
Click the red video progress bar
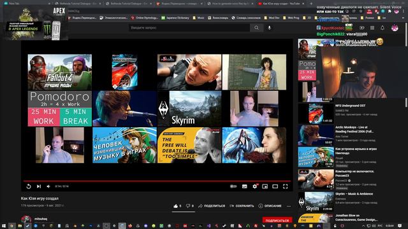click(x=157, y=181)
